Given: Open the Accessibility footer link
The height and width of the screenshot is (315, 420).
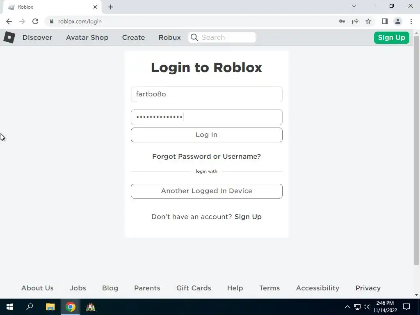Looking at the screenshot, I should coord(317,288).
